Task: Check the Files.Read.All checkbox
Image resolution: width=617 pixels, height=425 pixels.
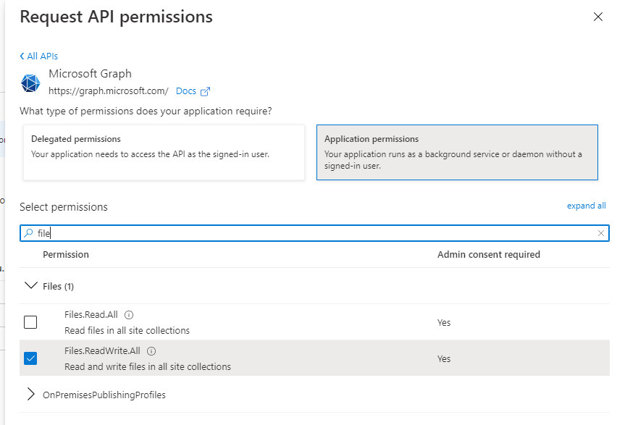Action: [x=30, y=322]
